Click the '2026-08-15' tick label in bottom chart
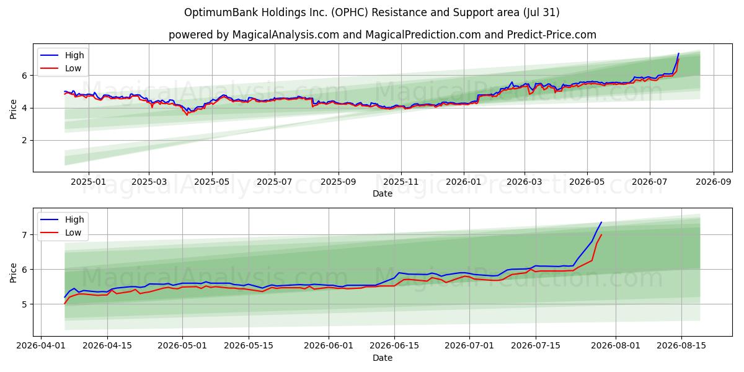The width and height of the screenshot is (744, 372). coord(681,347)
